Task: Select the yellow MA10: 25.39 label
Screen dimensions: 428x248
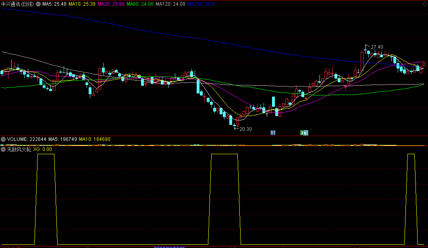Action: [x=82, y=4]
